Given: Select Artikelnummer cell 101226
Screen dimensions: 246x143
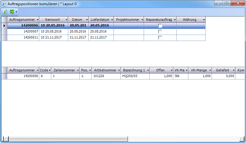Looking at the screenshot, I should coord(105,76).
